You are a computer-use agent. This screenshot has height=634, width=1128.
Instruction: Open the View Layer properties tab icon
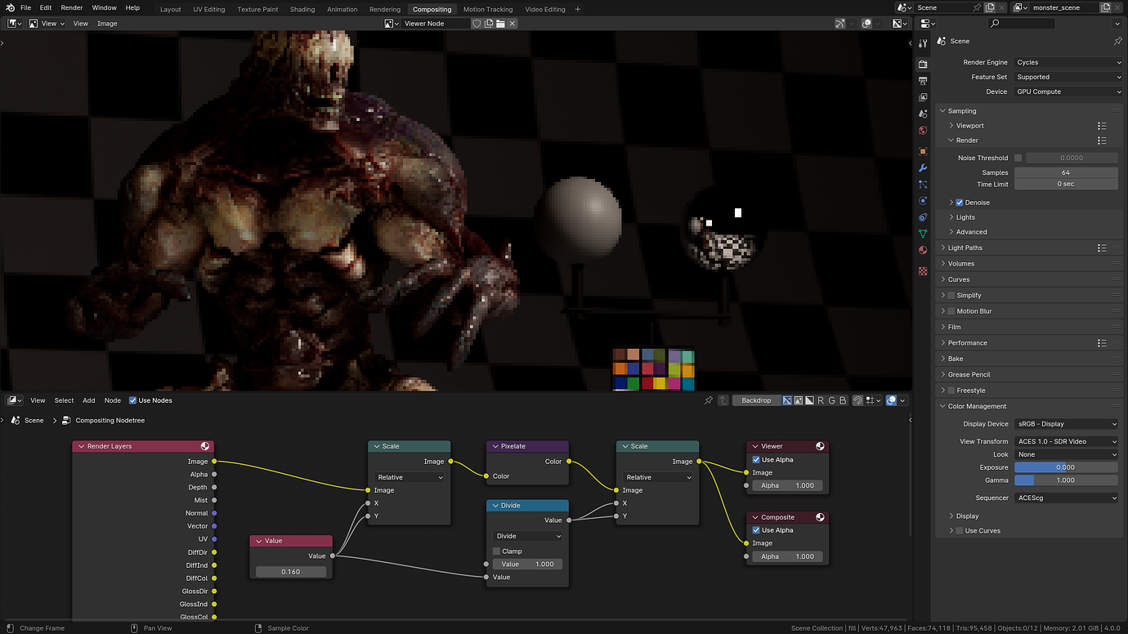(923, 97)
